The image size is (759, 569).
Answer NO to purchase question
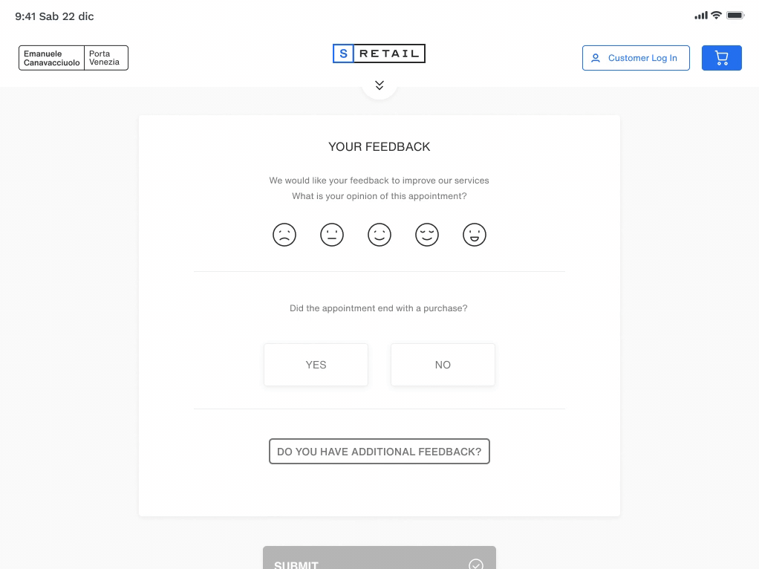(x=443, y=365)
